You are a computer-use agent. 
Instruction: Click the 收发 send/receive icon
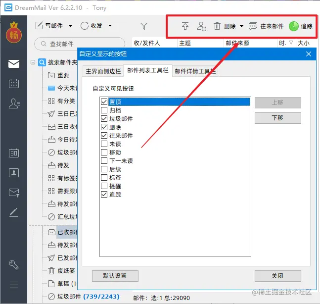(84, 26)
